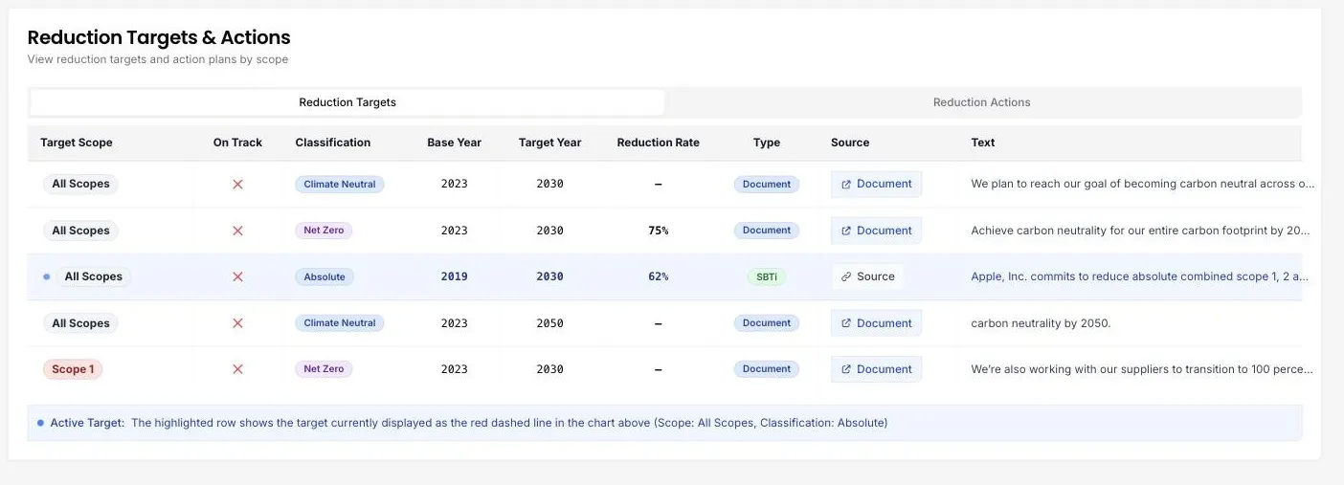Click the SBTi type badge

coord(767,276)
